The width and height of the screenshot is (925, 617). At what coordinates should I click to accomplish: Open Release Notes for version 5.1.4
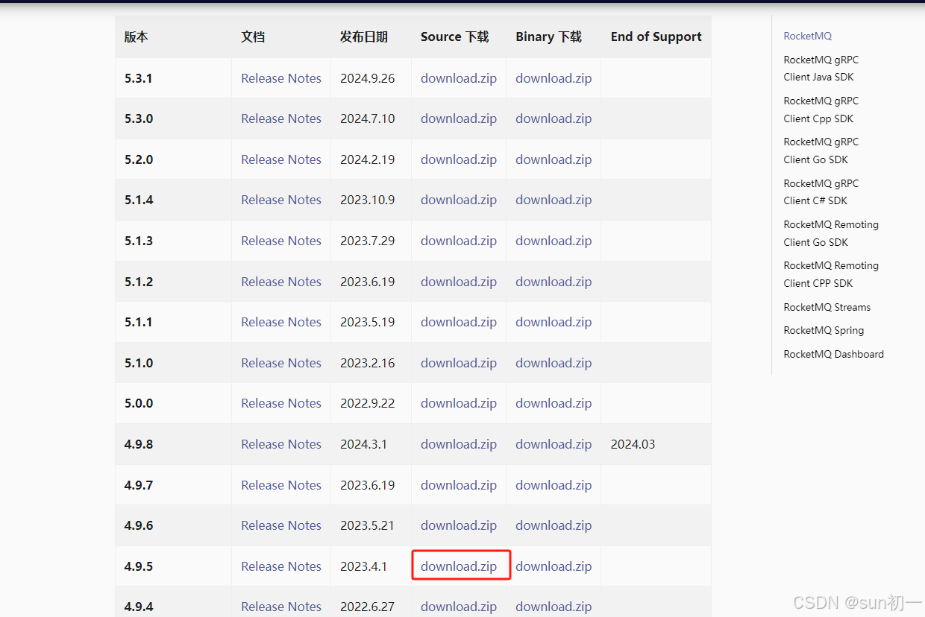pyautogui.click(x=280, y=199)
